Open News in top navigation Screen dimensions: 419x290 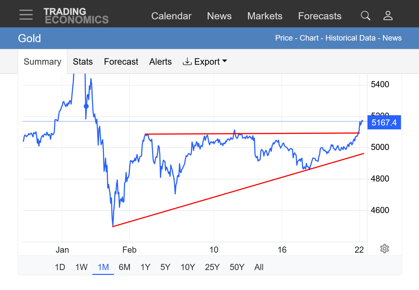click(x=219, y=16)
